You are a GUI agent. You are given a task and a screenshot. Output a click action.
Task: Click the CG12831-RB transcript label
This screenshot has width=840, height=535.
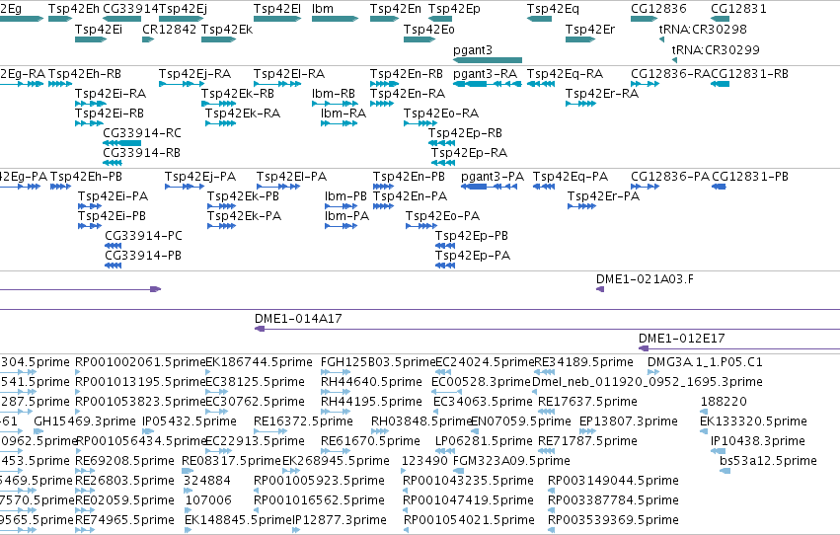[x=750, y=73]
